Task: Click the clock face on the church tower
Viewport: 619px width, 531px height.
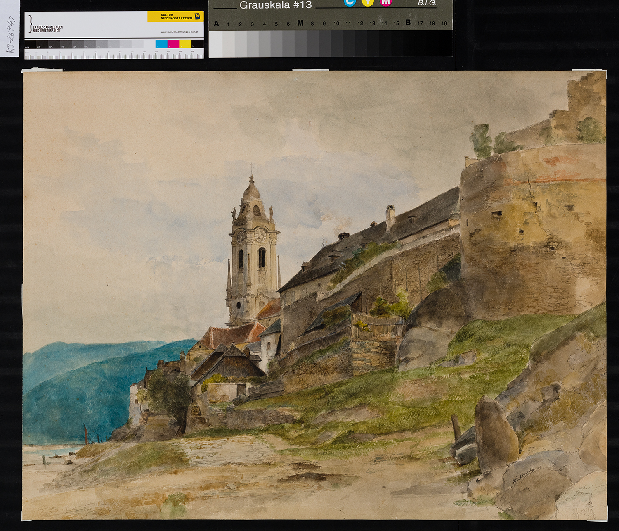Action: (260, 236)
